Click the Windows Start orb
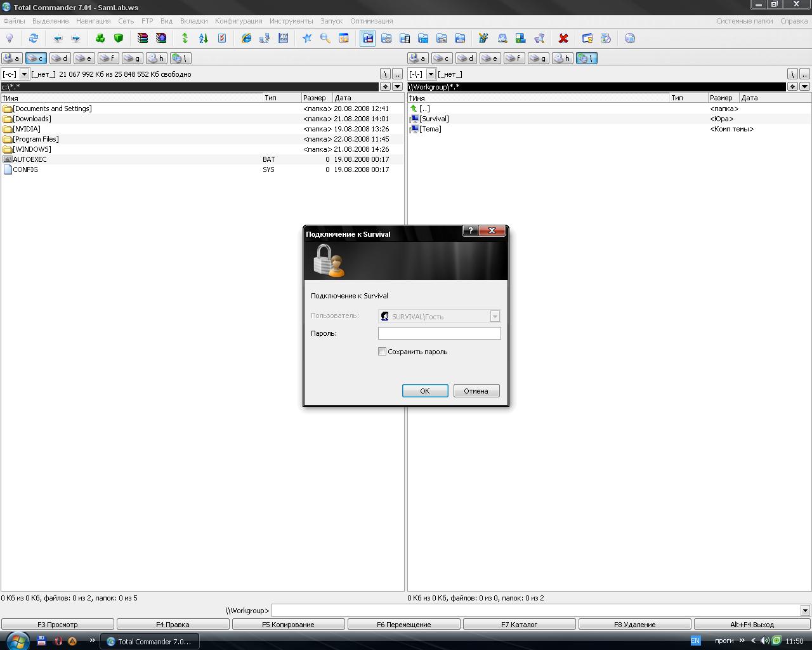Image resolution: width=812 pixels, height=650 pixels. click(x=16, y=640)
